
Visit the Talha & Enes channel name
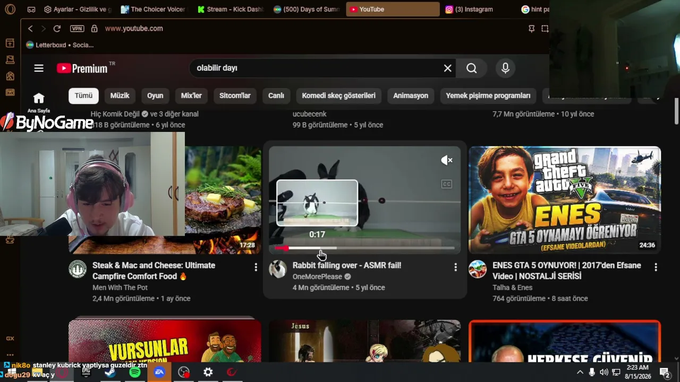513,288
